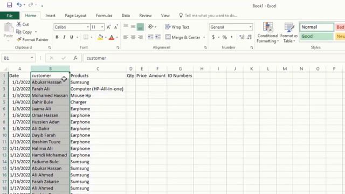This screenshot has width=345, height=194.
Task: Click Merge & Center
Action: click(x=183, y=37)
